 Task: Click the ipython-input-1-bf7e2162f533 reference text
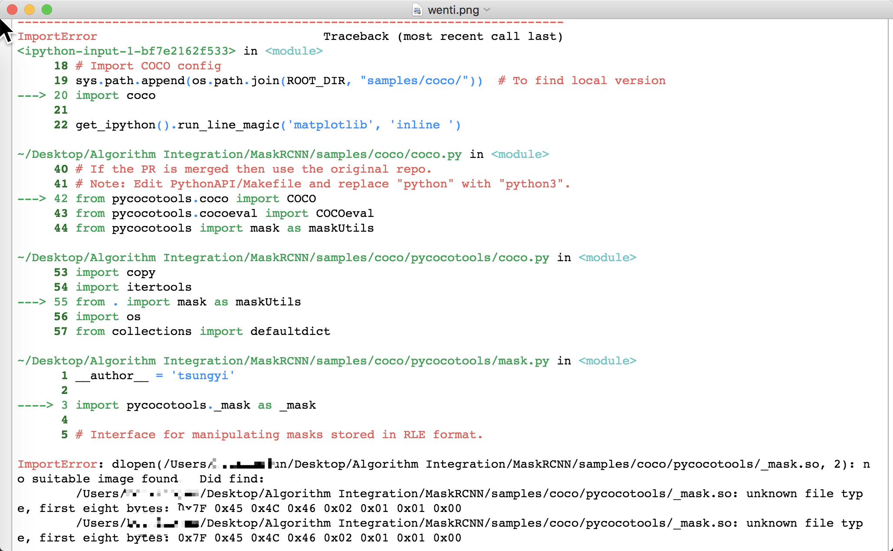(x=126, y=51)
